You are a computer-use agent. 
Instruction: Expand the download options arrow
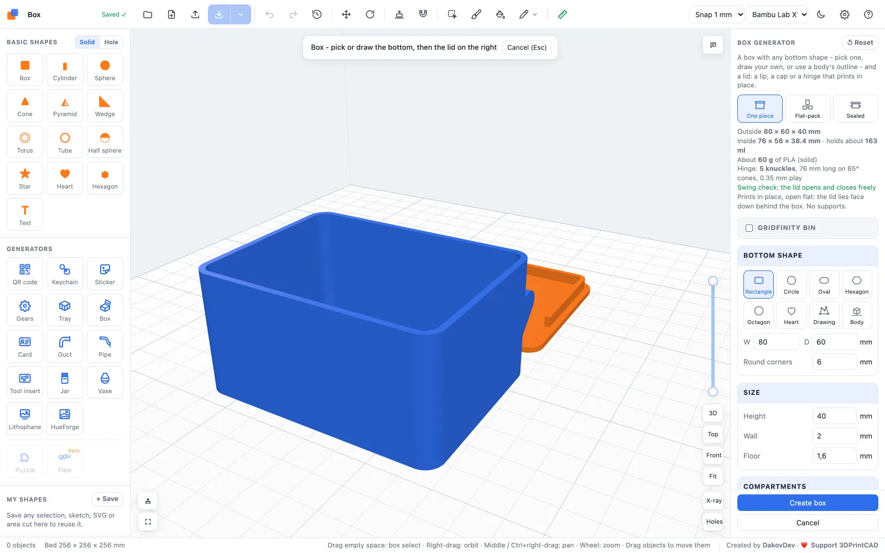click(x=241, y=14)
